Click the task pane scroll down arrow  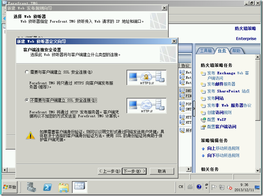click(257, 170)
